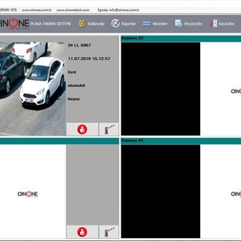Viewport: 241px width, 241px height.
Task: Open the BeyazListe whitelist icon
Action: [178, 23]
